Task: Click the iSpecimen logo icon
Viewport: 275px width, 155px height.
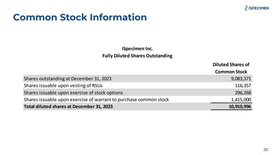Action: (x=246, y=8)
